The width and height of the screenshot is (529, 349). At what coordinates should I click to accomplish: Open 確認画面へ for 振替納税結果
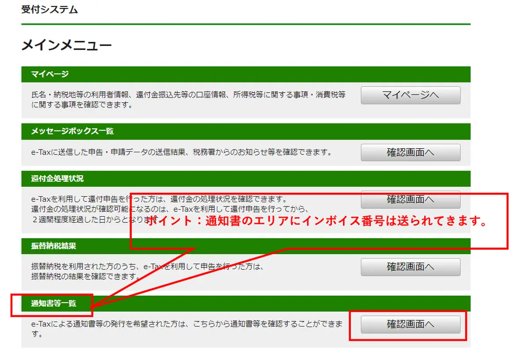(410, 267)
